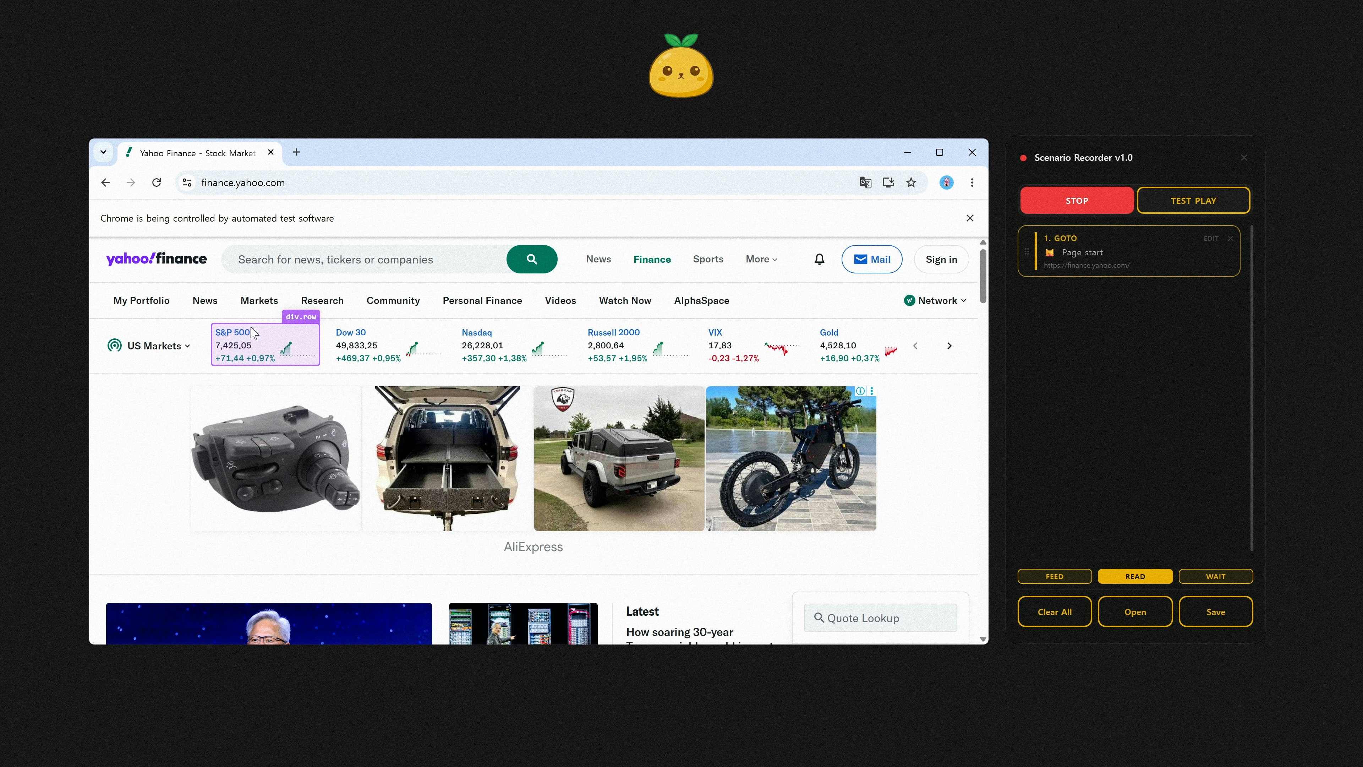Click the TEST PLAY button
1363x767 pixels.
click(x=1193, y=201)
